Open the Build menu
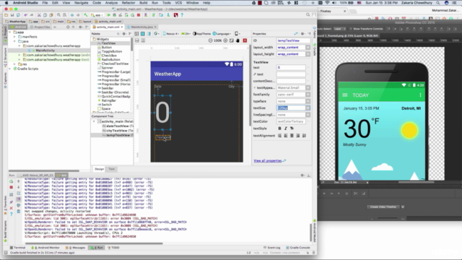 [x=144, y=3]
